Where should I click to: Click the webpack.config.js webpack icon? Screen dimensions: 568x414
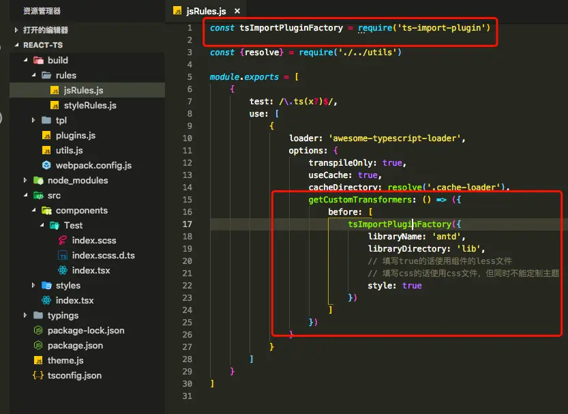point(46,166)
